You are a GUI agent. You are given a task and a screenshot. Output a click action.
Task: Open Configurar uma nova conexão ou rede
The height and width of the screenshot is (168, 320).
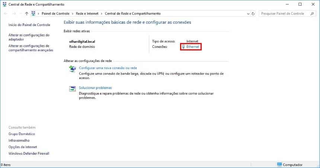click(x=108, y=68)
